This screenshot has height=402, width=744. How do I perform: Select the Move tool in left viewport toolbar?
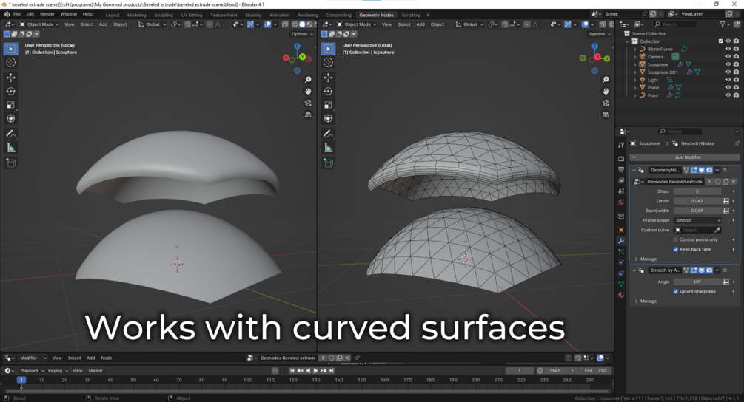[11, 78]
